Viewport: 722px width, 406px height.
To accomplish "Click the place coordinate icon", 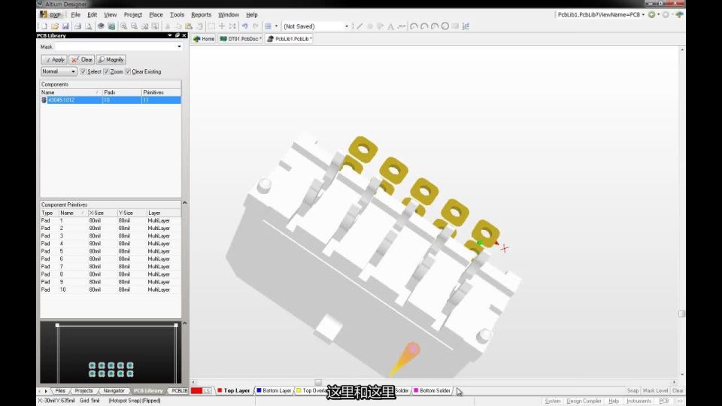I will [402, 26].
